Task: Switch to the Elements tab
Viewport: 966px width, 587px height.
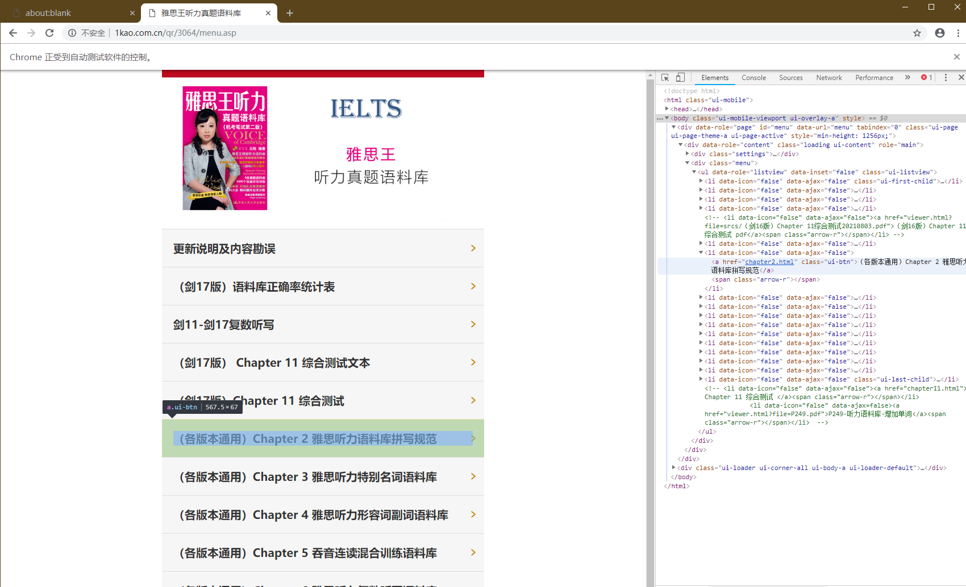Action: [715, 78]
